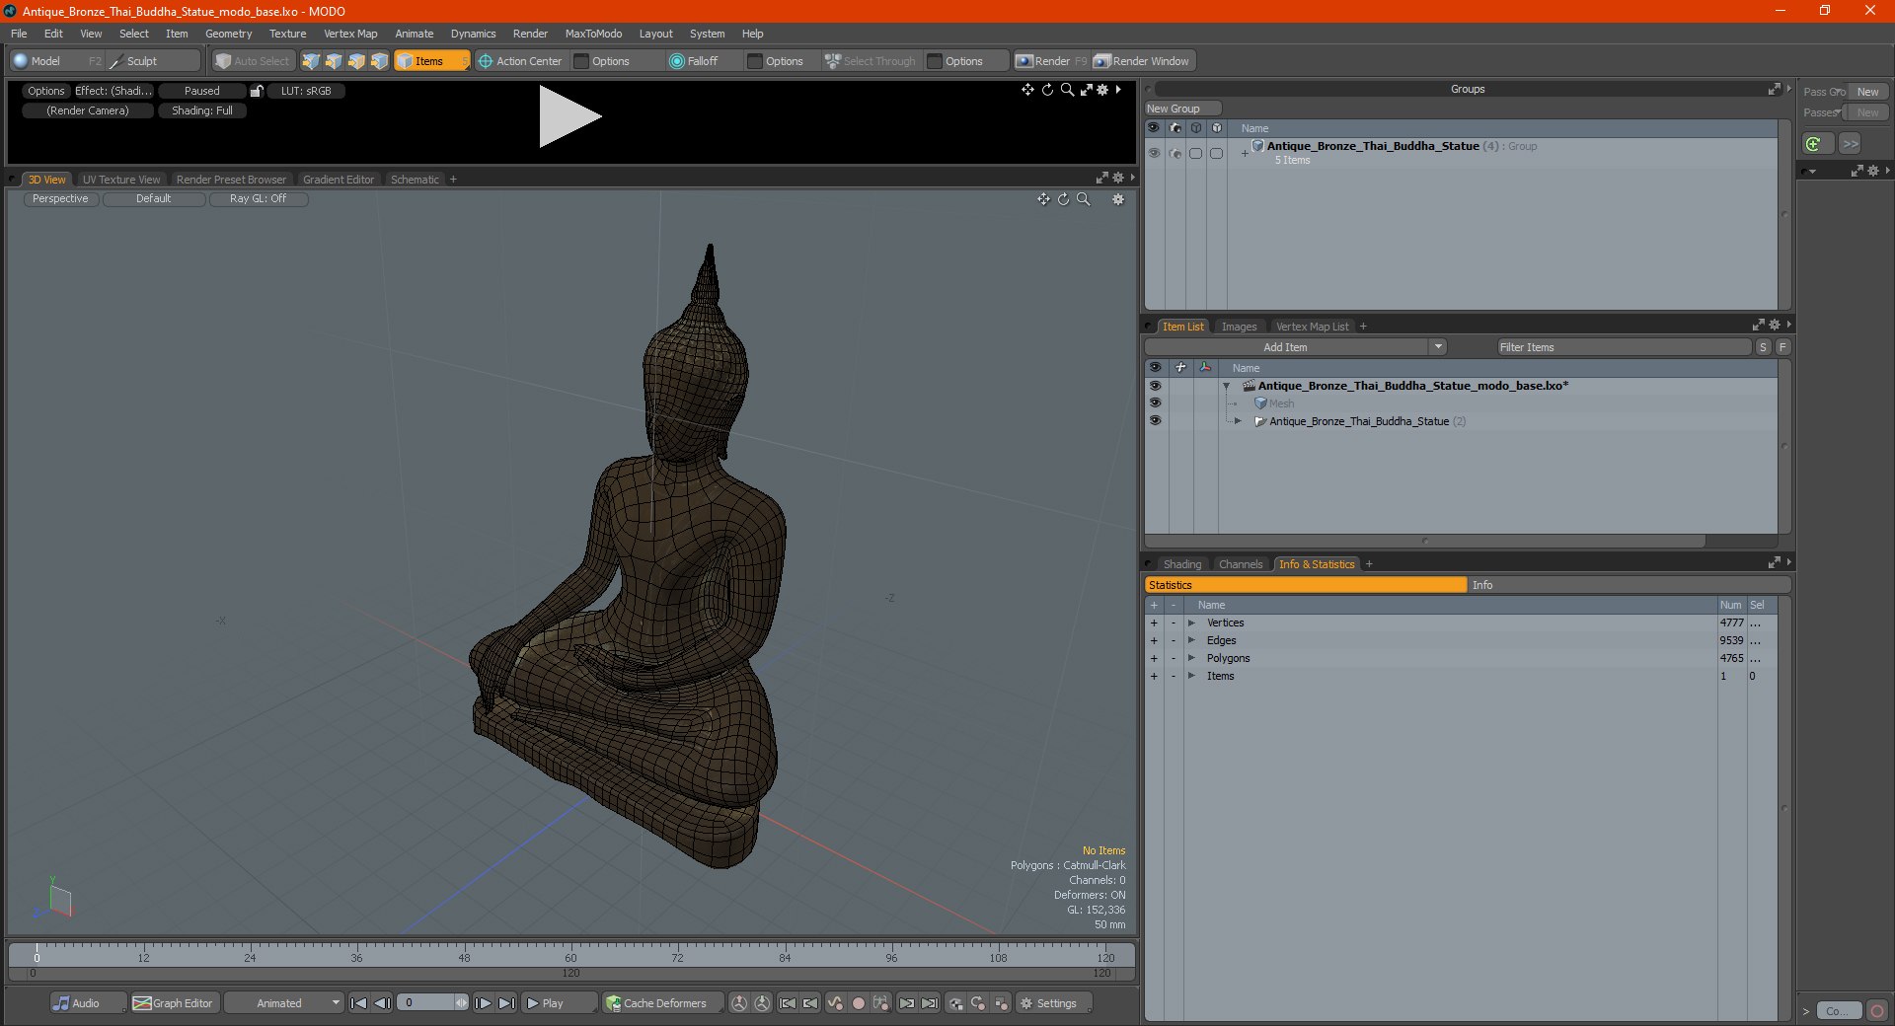Toggle Options checkbox after Falloff
This screenshot has width=1895, height=1026.
pos(755,61)
